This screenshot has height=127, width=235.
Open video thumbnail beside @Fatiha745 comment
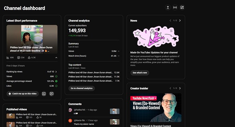pos(115,111)
